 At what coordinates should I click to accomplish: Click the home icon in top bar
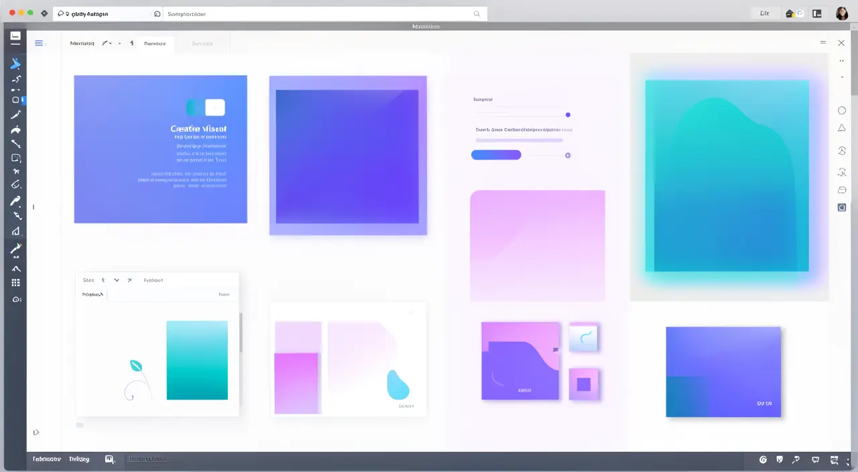pos(790,13)
